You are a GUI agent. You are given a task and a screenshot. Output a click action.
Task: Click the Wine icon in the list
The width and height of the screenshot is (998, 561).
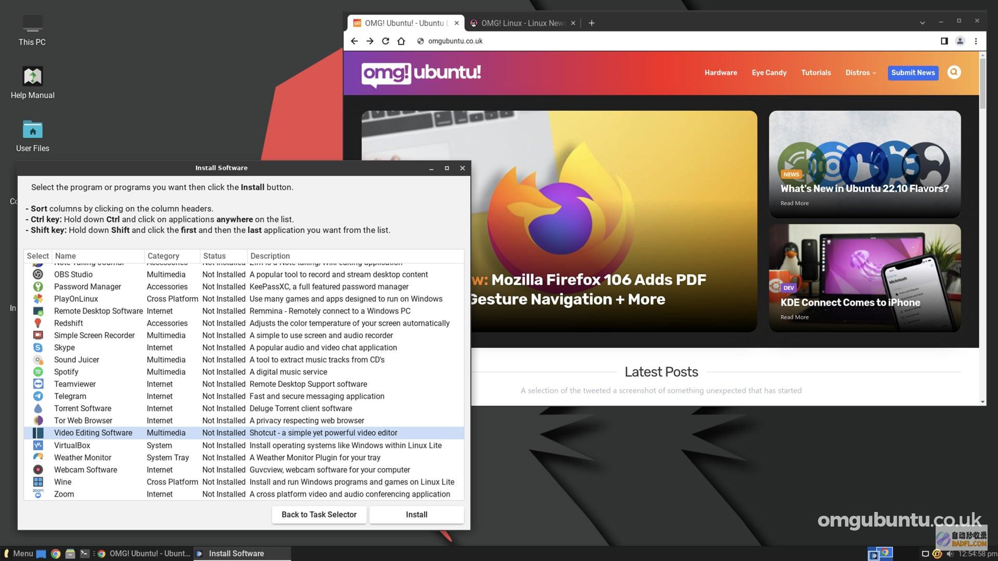tap(38, 482)
